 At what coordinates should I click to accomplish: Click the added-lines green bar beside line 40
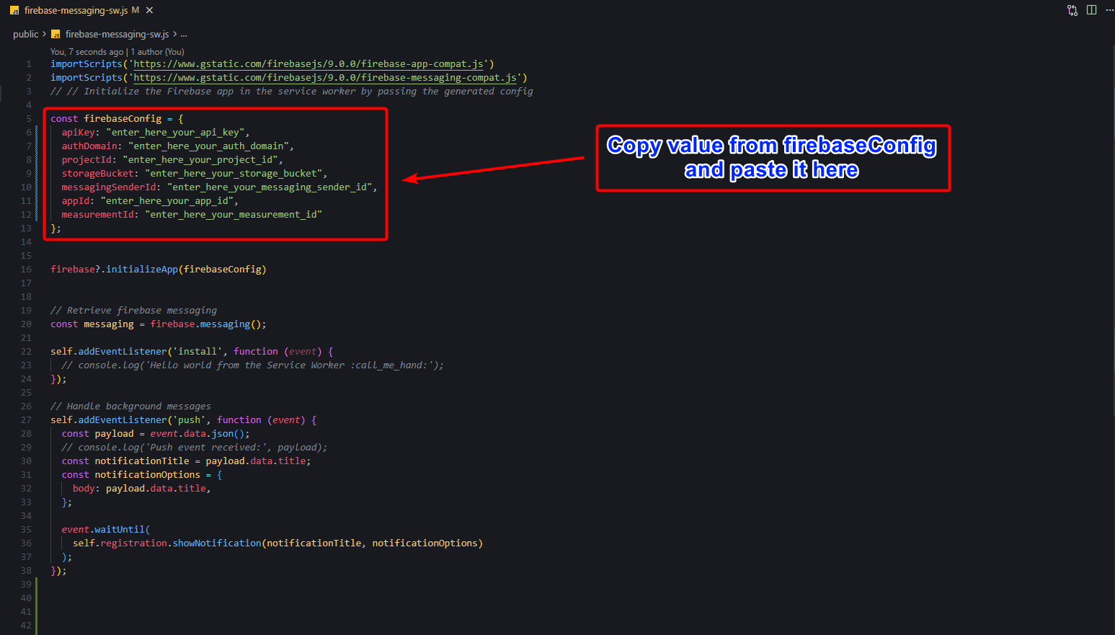pos(37,598)
